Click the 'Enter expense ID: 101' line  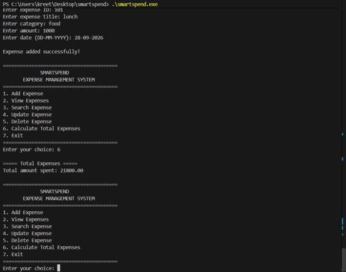(33, 9)
